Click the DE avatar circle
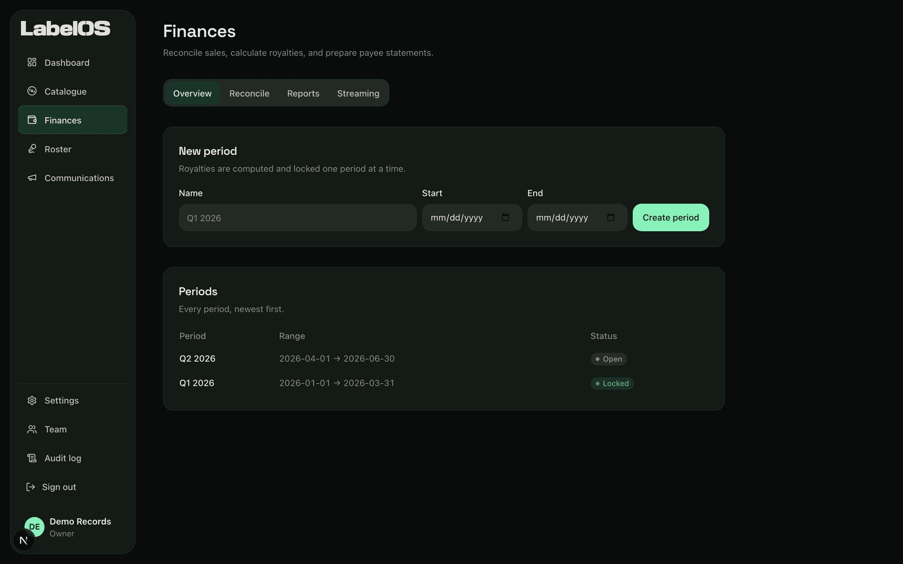 pos(34,527)
